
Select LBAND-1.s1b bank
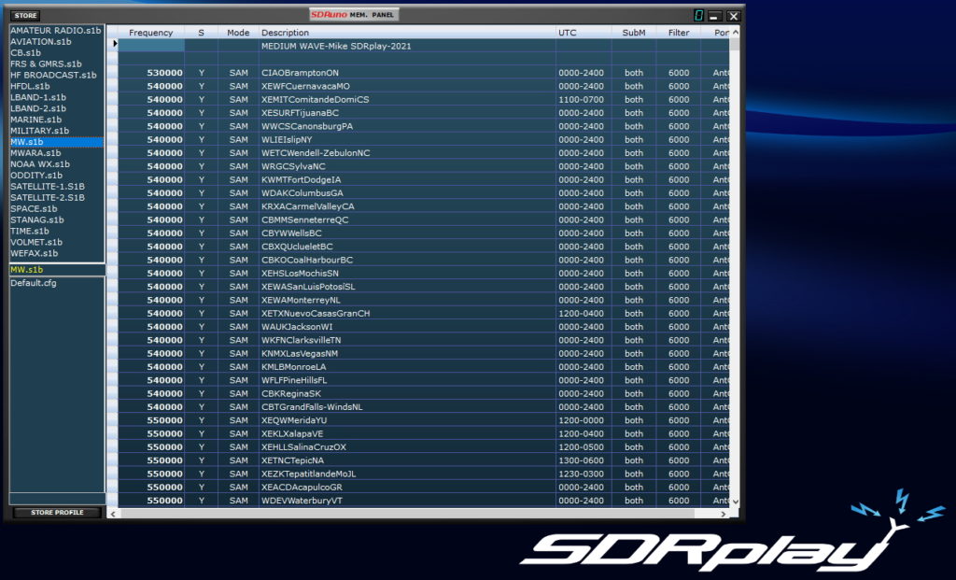56,97
